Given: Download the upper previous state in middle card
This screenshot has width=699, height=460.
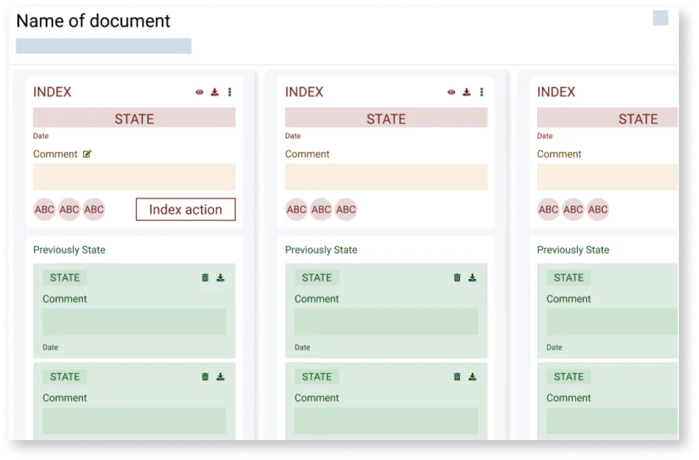Looking at the screenshot, I should [x=472, y=277].
